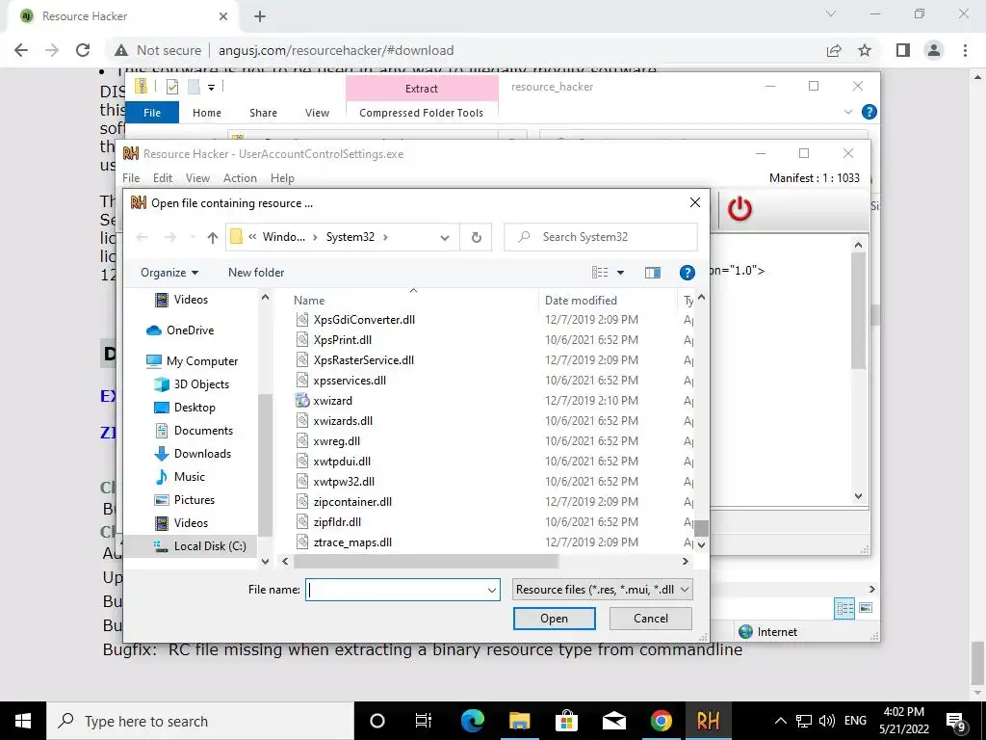The image size is (986, 740).
Task: Expand the file type filter dropdown
Action: 685,590
